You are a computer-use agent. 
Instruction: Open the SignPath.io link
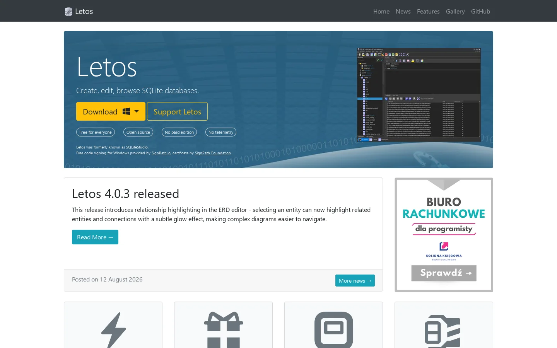point(161,153)
